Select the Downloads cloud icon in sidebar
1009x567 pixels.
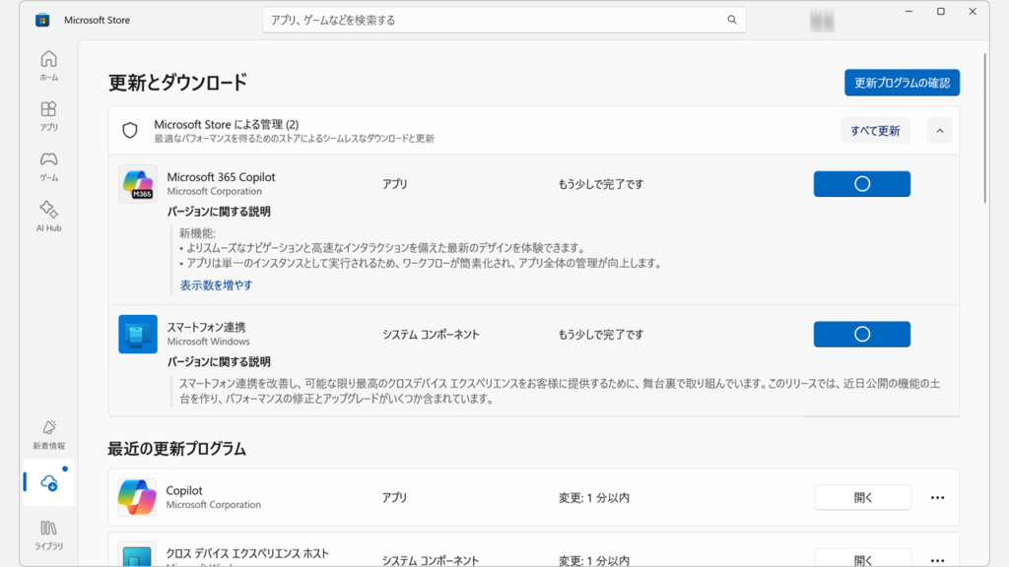(49, 482)
